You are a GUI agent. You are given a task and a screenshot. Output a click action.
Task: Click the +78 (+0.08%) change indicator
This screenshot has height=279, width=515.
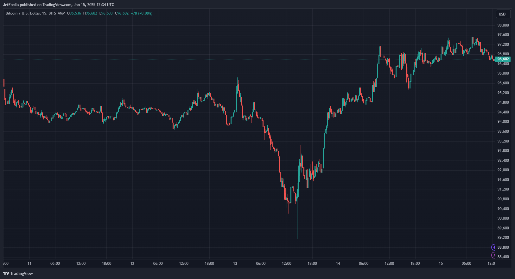(142, 13)
